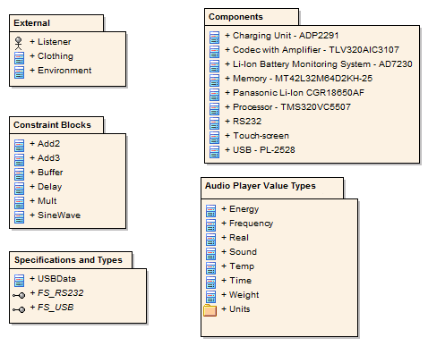The height and width of the screenshot is (346, 428).
Task: Click the Units folder icon
Action: pyautogui.click(x=210, y=310)
